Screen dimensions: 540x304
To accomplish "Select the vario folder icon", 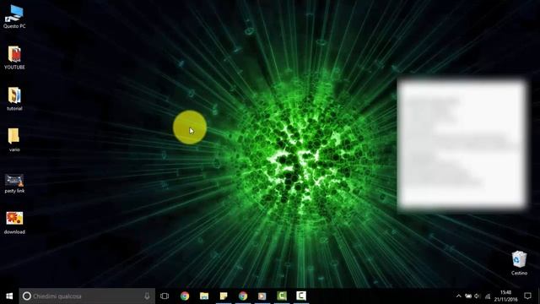I will coord(14,140).
